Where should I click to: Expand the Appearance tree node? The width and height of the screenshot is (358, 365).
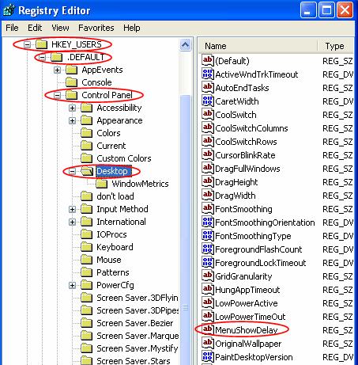[x=72, y=120]
